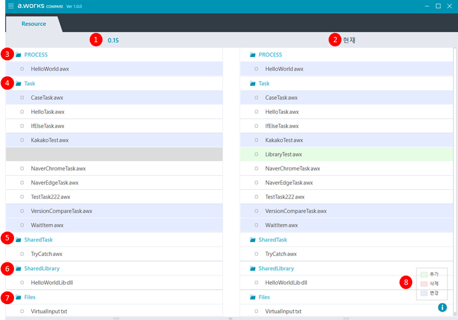Viewport: 458px width, 320px height.
Task: Click PROCESS folder icon in 0.15 panel
Action: (x=19, y=55)
